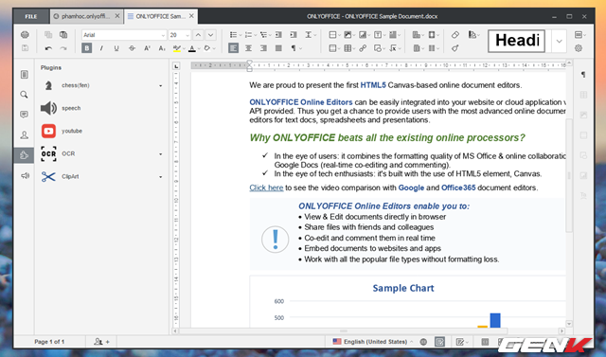The width and height of the screenshot is (606, 357).
Task: Expand the ClipArt plugin options arrow
Action: click(161, 177)
